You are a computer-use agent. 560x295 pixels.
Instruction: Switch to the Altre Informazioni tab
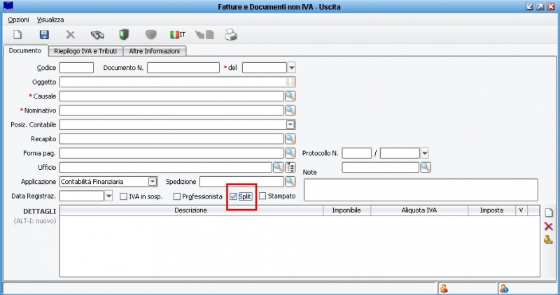[154, 51]
